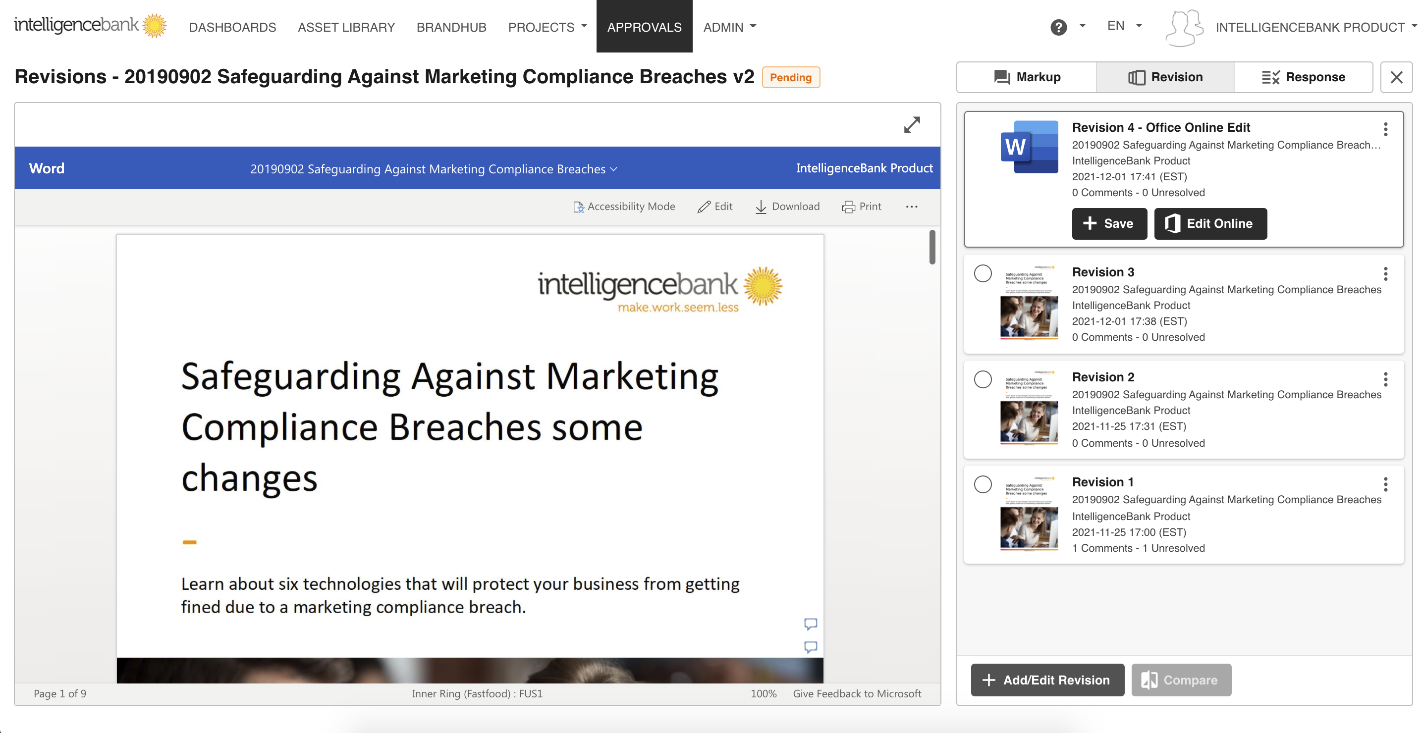Image resolution: width=1422 pixels, height=733 pixels.
Task: Click the 100% zoom level indicator
Action: pos(763,694)
